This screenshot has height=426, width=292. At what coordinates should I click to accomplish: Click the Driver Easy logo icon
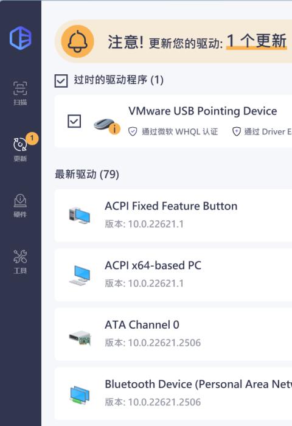[x=20, y=38]
